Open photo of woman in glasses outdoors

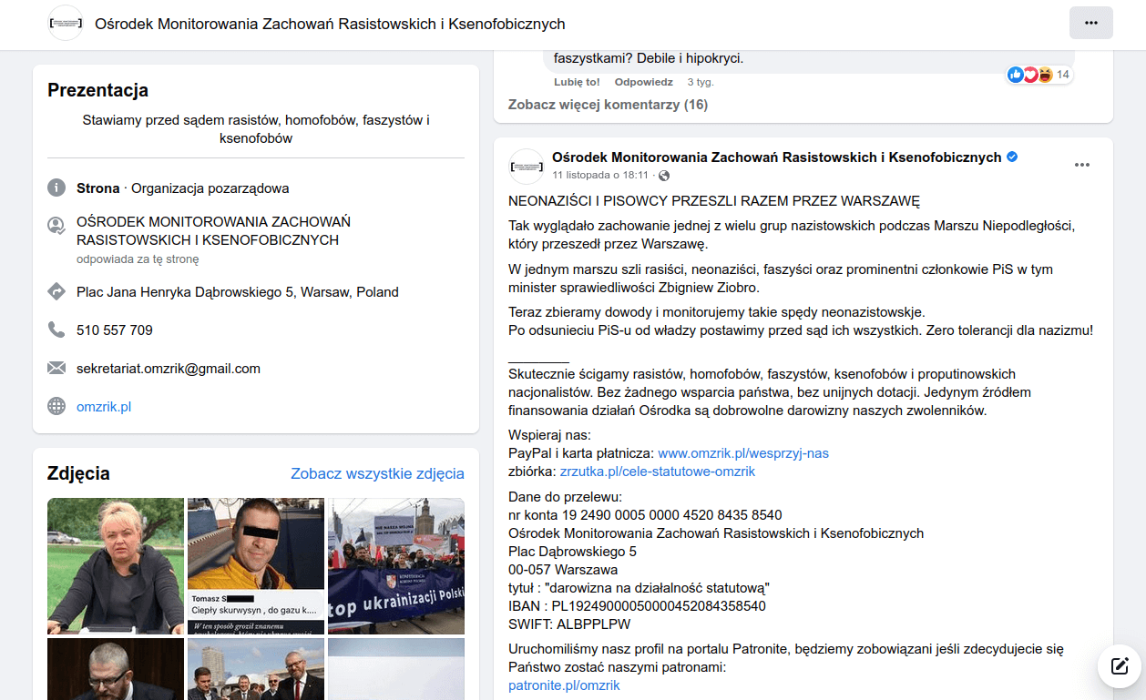pyautogui.click(x=116, y=566)
